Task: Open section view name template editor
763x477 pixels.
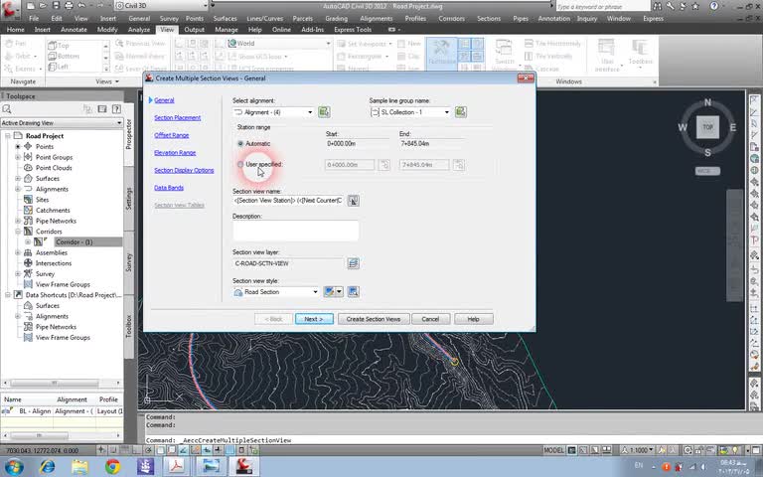Action: coord(354,201)
